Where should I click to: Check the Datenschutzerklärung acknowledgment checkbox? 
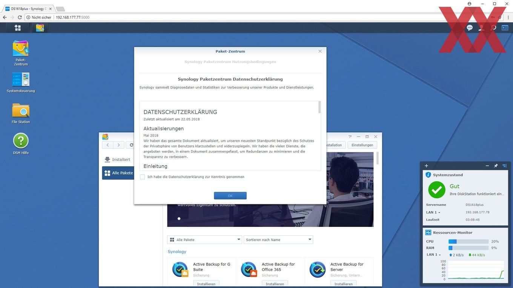point(142,177)
